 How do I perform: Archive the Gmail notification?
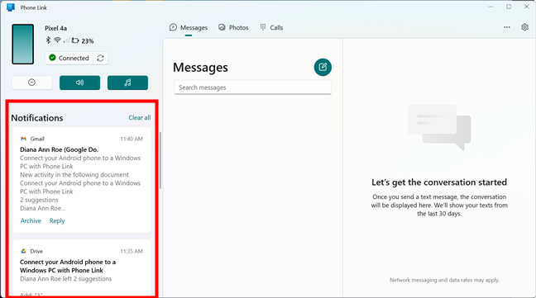(x=31, y=220)
